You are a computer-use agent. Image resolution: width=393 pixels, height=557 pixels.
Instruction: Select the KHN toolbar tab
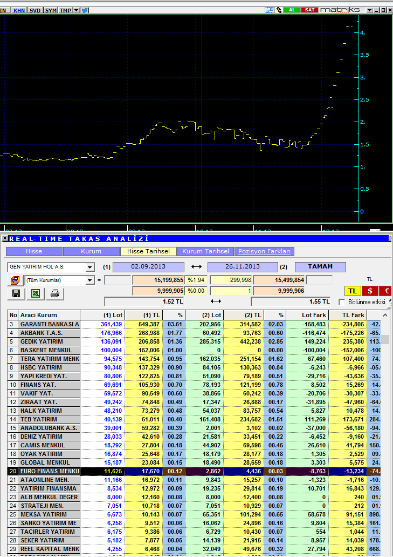(x=19, y=10)
